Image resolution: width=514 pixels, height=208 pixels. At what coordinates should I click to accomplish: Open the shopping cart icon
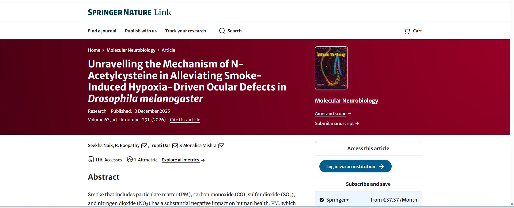(407, 31)
